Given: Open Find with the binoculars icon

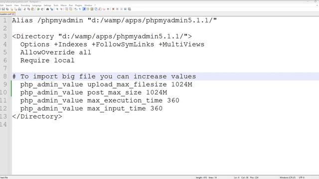Looking at the screenshot, I should pyautogui.click(x=48, y=9).
